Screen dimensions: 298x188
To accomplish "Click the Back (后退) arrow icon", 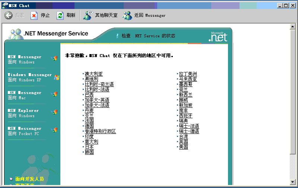I will tap(9, 15).
